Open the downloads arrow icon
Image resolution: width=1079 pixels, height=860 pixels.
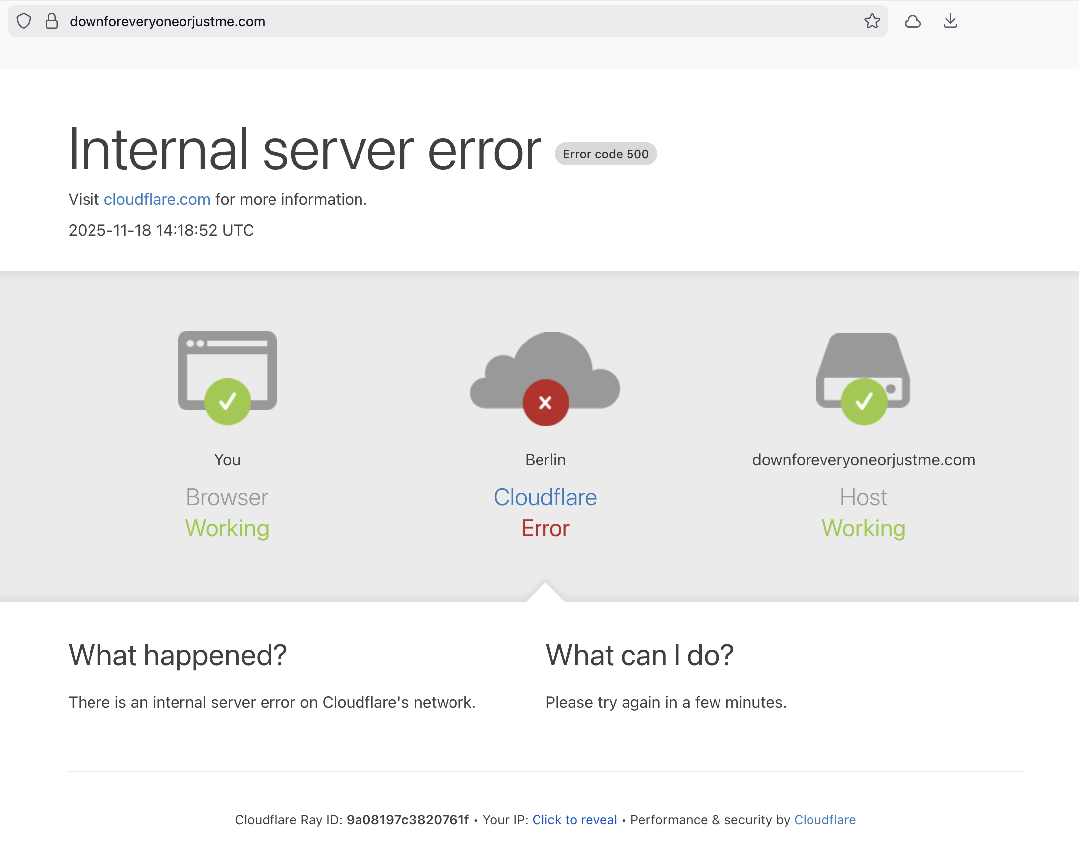coord(949,21)
